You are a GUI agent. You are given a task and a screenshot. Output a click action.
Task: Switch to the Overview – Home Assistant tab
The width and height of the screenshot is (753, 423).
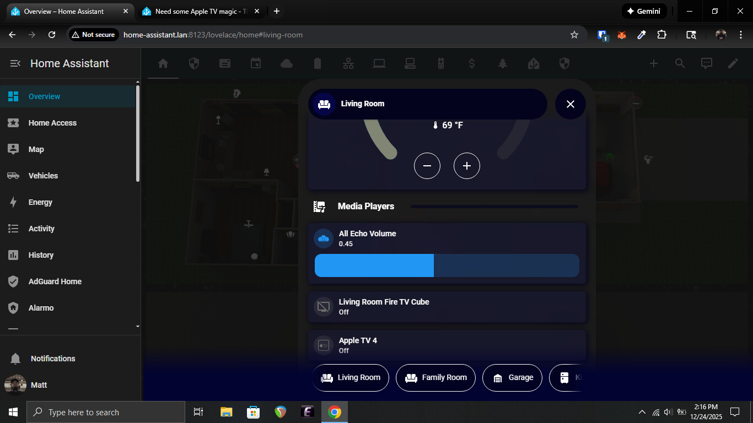[69, 12]
